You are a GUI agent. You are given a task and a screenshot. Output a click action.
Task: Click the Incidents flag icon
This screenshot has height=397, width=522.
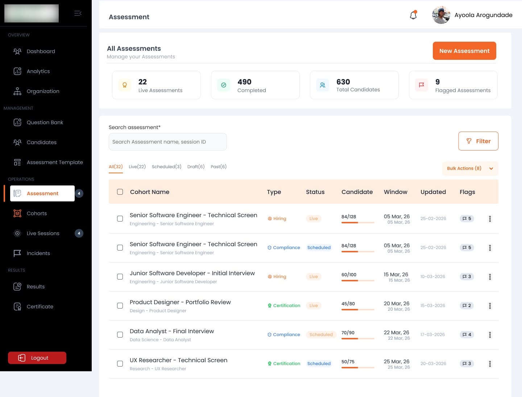click(17, 253)
